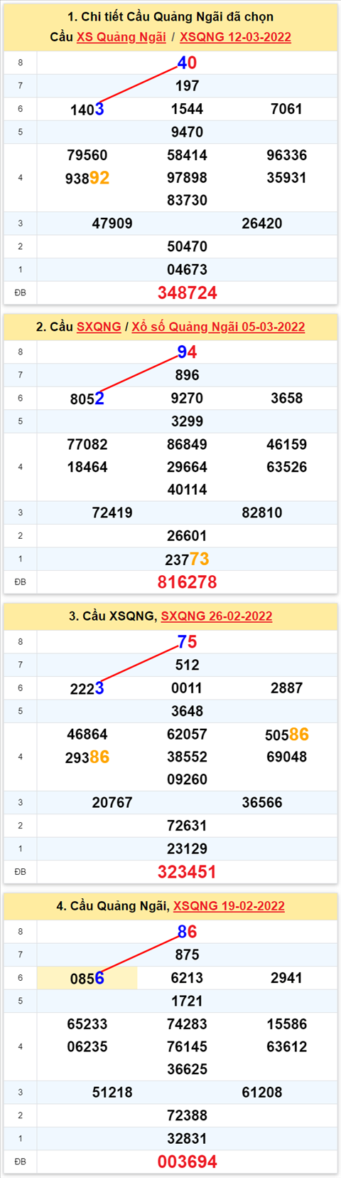Select special prize number 348724
The image size is (341, 1178).
tap(187, 293)
